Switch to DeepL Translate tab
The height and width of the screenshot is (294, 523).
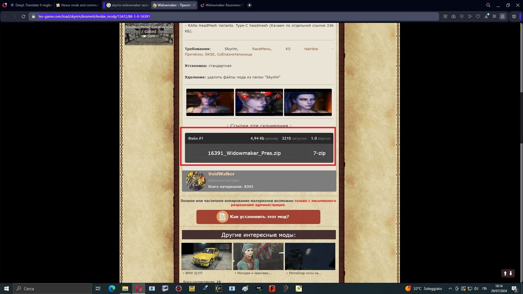click(x=32, y=5)
